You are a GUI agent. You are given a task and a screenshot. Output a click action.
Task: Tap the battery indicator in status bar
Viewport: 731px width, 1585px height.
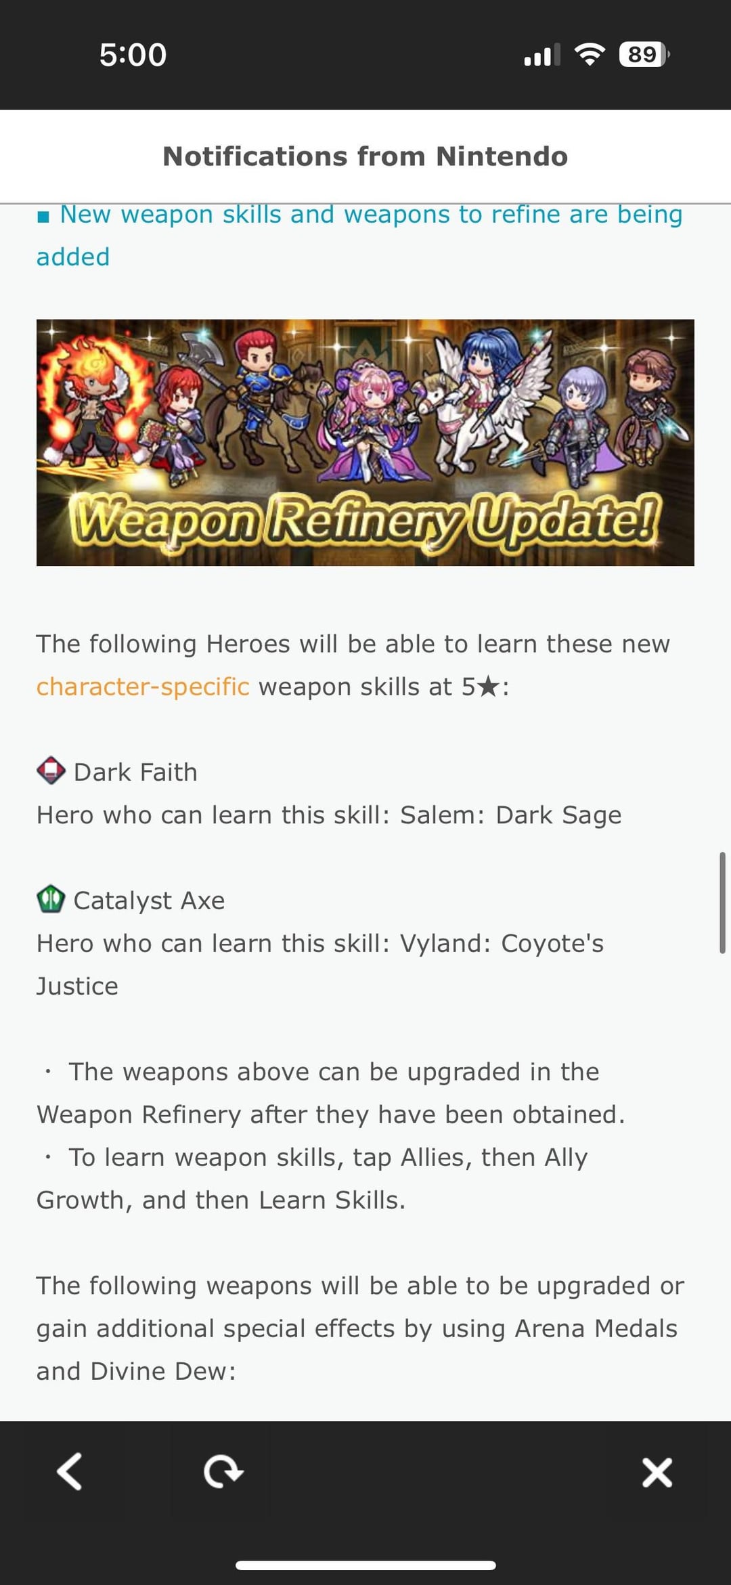(644, 54)
